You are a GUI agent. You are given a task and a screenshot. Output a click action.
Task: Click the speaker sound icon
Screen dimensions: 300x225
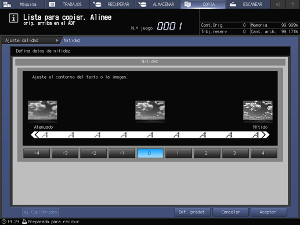278,4
